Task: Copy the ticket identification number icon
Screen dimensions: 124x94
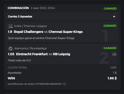Action: 64,84
